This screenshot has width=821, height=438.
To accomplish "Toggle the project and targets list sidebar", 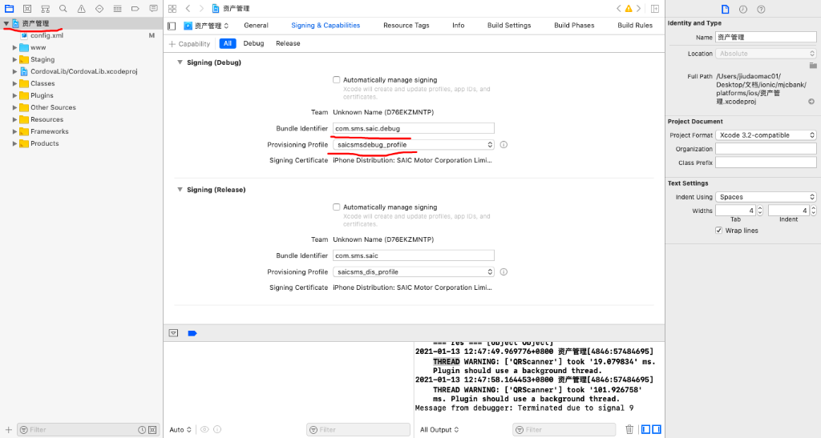I will pos(172,26).
